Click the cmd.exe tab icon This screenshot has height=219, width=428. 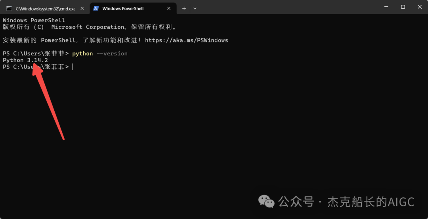coord(9,8)
